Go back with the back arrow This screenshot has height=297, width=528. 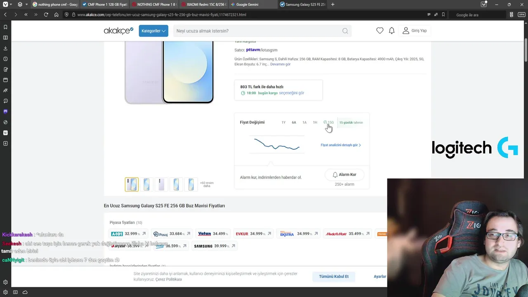click(5, 14)
